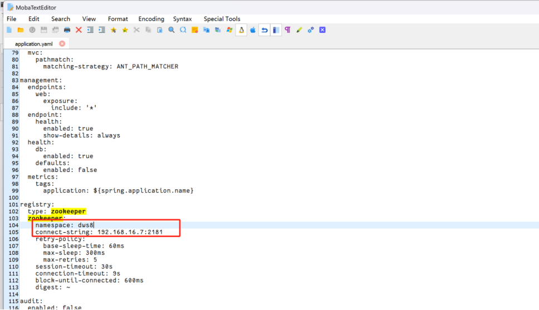Click the red X close-file toolbar icon
Viewport: 539px width, 310px height.
pos(79,30)
